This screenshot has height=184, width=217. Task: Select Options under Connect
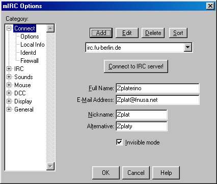[x=30, y=36]
